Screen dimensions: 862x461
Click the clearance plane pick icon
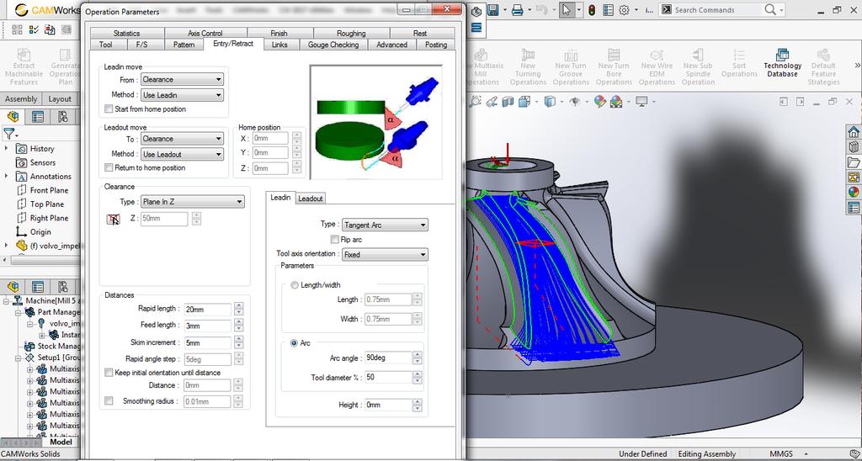point(114,220)
